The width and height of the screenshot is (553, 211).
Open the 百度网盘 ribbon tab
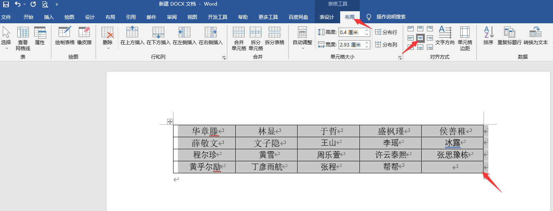pyautogui.click(x=298, y=17)
